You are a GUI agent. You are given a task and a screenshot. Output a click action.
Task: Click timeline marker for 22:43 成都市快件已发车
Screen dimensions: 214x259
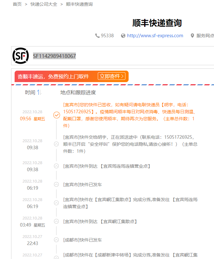(57, 240)
